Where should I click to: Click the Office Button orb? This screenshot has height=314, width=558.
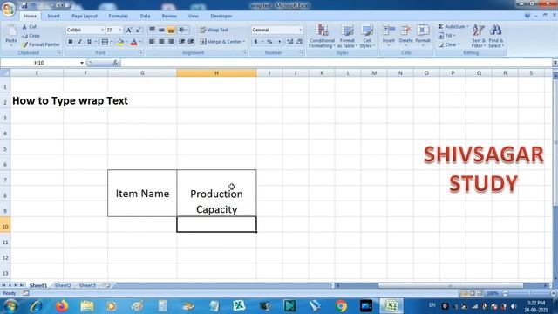9,9
